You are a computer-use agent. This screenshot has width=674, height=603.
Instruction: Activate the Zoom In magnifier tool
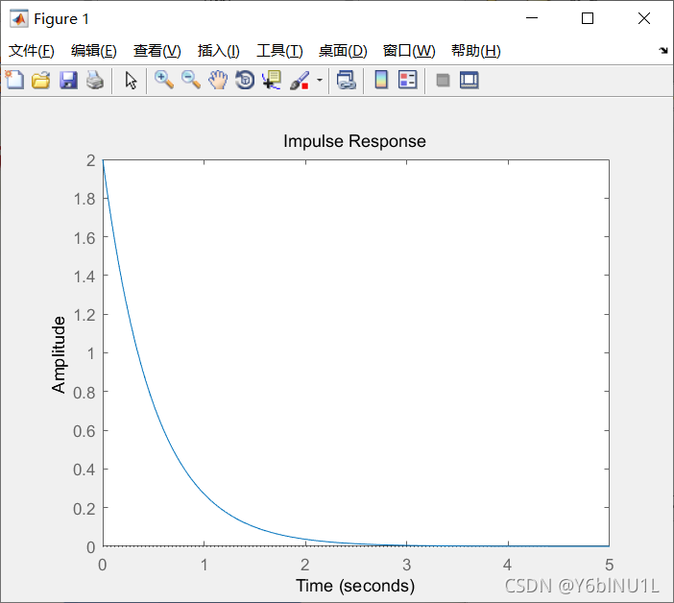164,80
